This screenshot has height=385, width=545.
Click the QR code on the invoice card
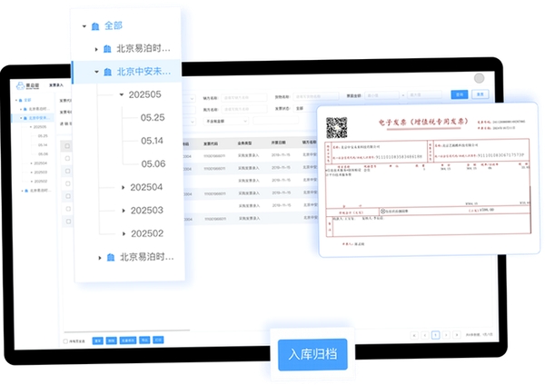(336, 127)
